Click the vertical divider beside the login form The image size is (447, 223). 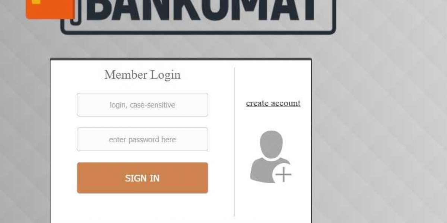pos(235,142)
